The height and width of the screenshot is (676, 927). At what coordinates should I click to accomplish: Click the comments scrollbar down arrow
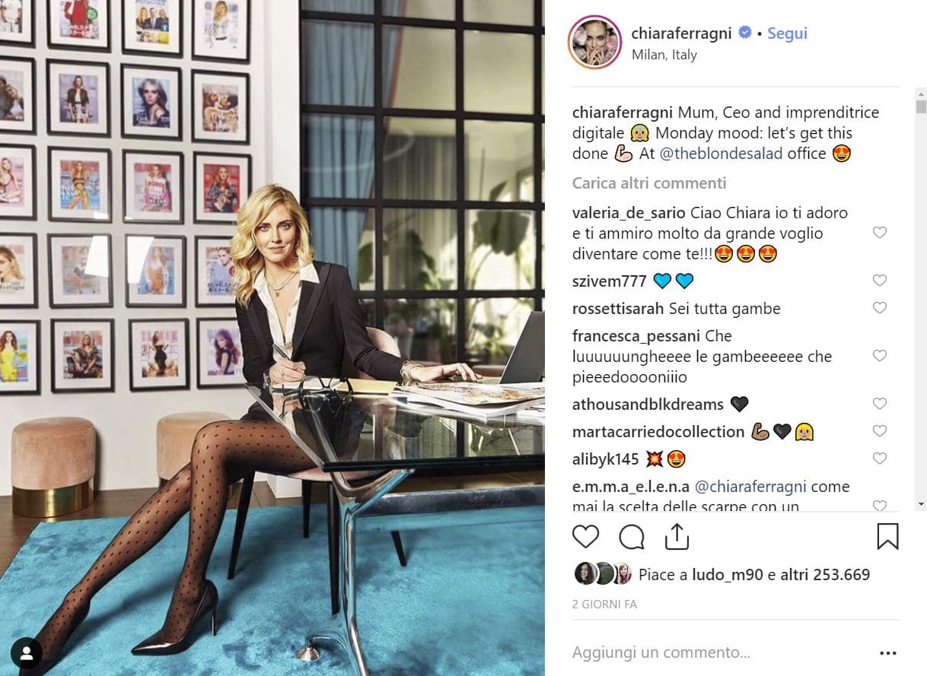coord(921,504)
